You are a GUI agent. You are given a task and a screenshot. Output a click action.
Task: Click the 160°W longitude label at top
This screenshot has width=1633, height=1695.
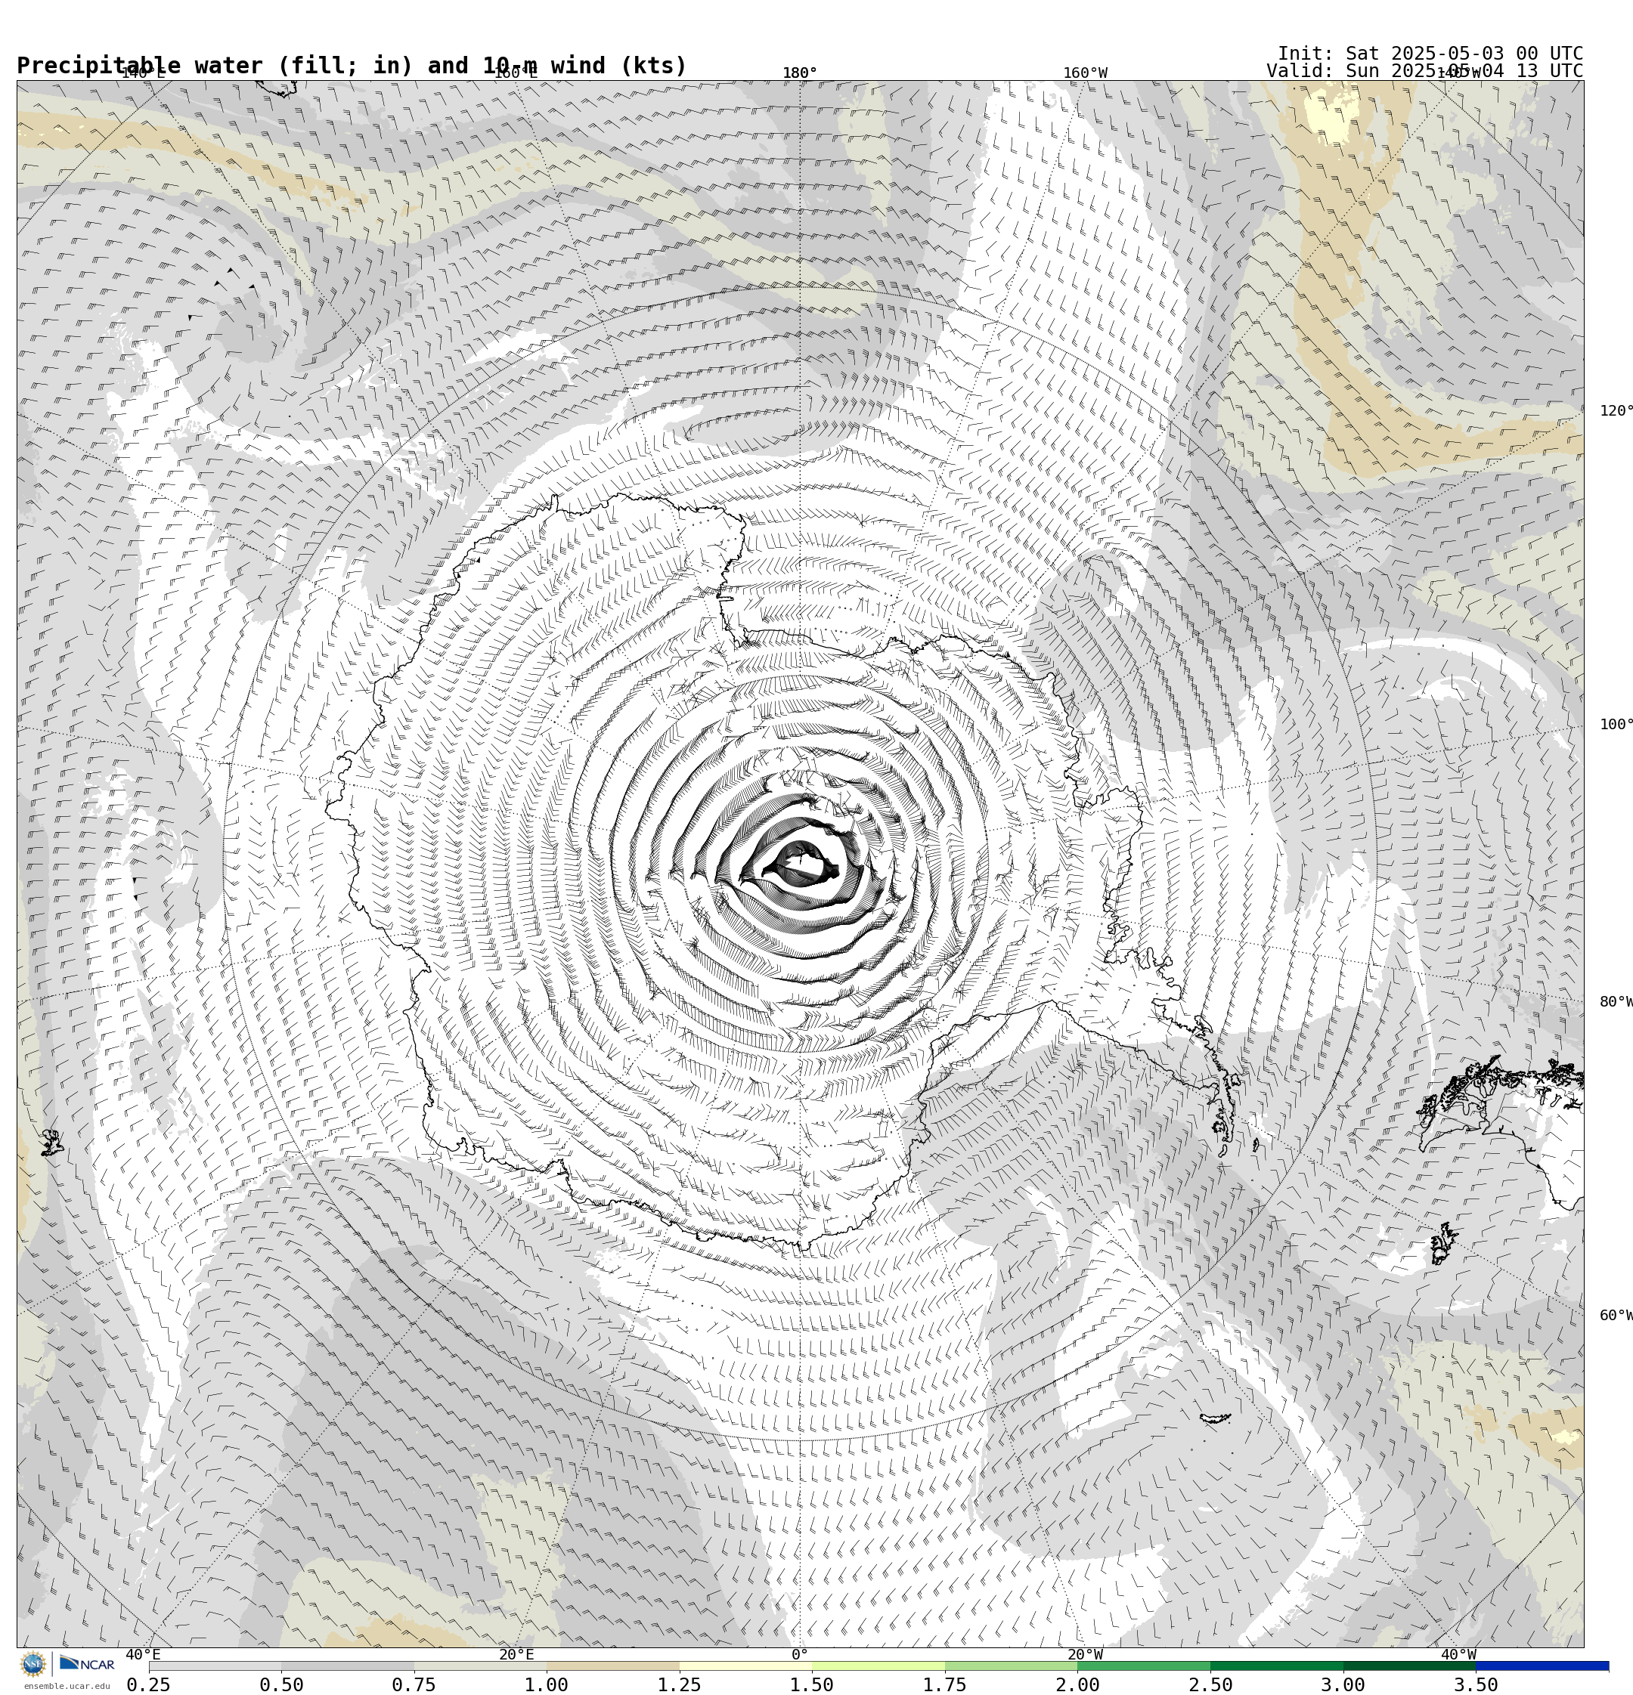pos(1084,73)
